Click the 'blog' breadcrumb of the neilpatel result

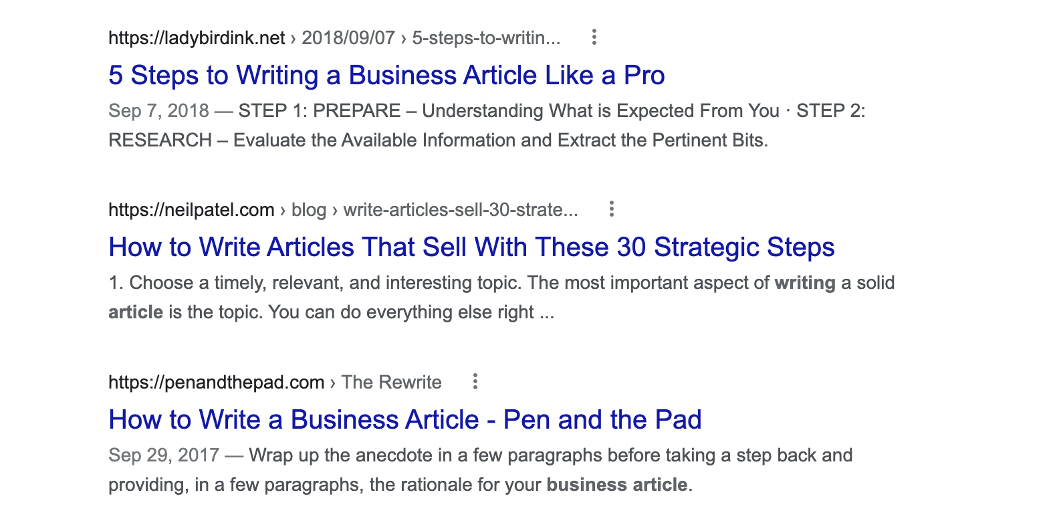click(x=309, y=210)
